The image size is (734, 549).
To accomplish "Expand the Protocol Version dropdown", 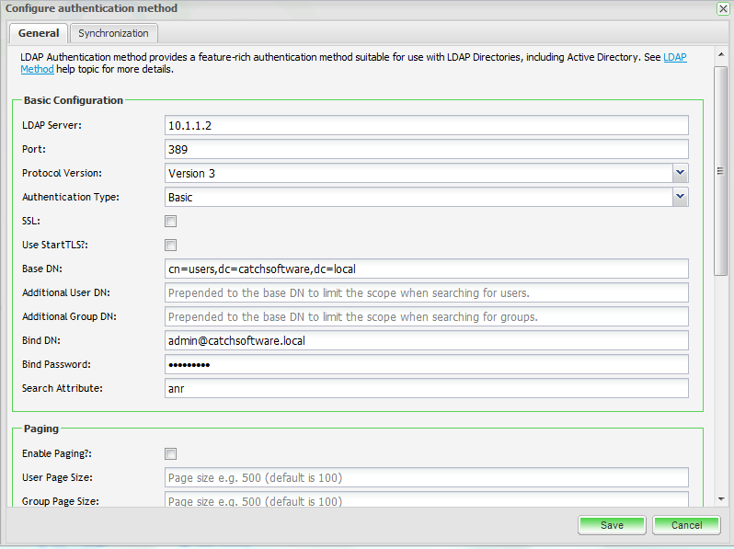I will 680,173.
